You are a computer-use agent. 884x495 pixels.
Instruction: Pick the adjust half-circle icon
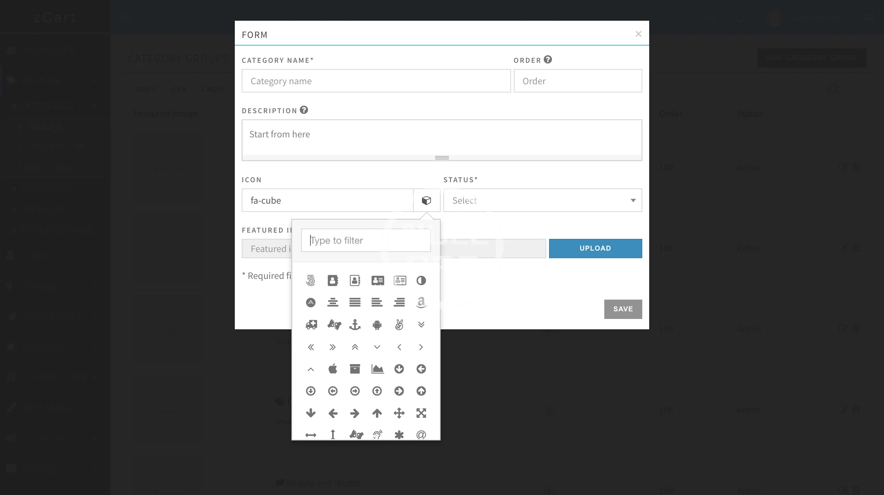click(421, 281)
